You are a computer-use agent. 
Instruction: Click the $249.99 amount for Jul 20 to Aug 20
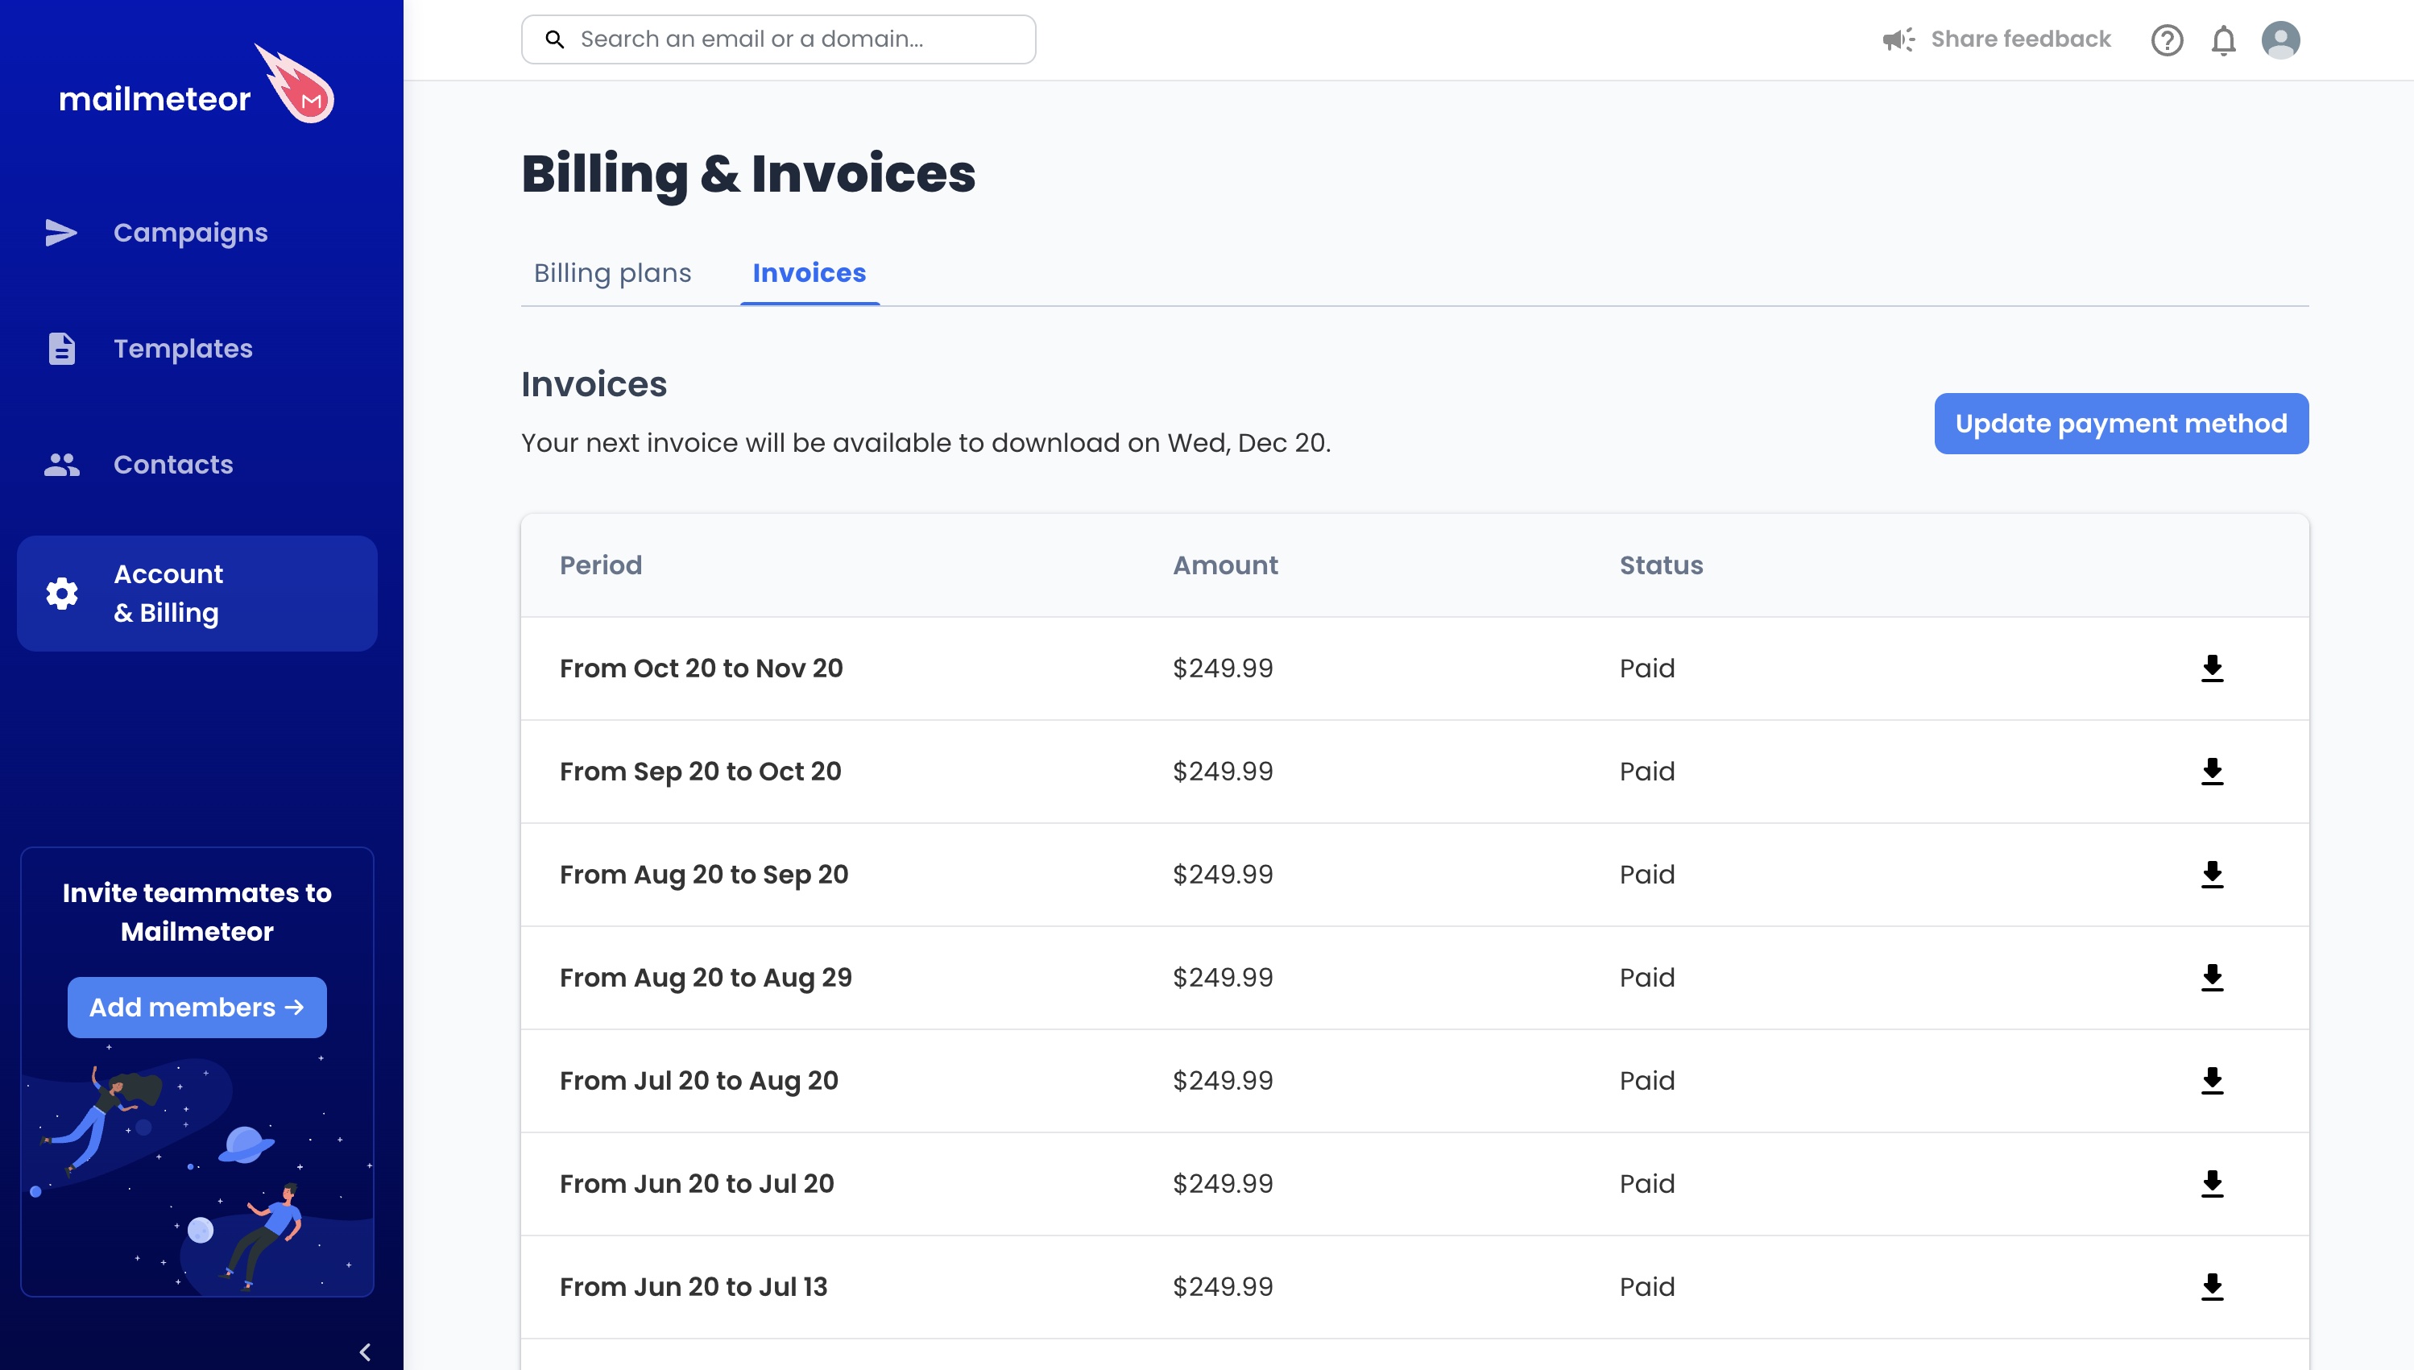(1222, 1080)
